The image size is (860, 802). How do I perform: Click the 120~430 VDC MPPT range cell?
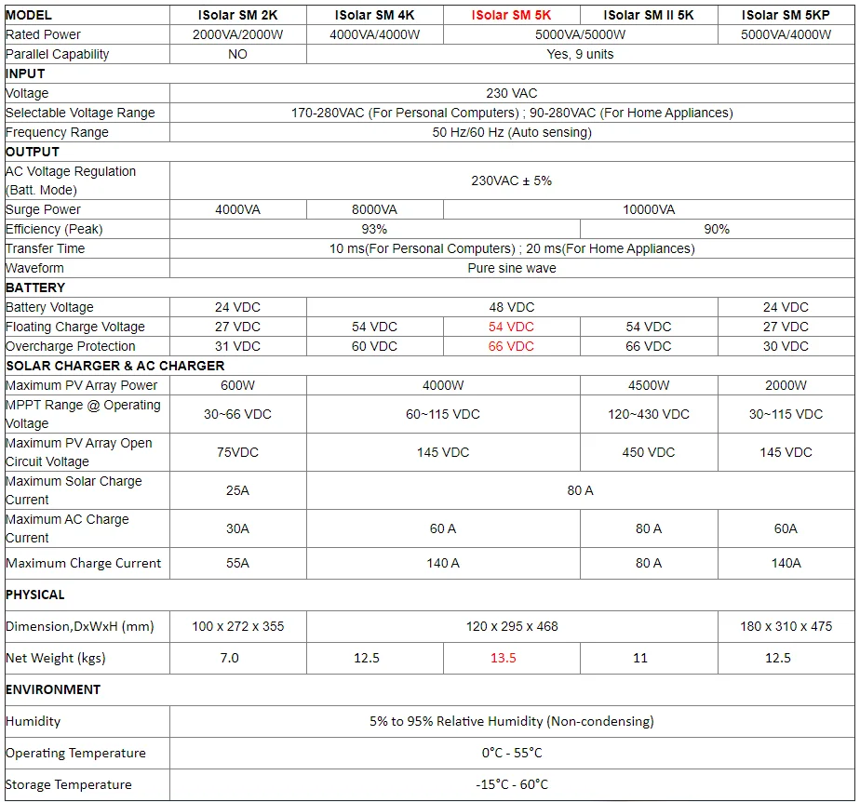click(x=649, y=414)
